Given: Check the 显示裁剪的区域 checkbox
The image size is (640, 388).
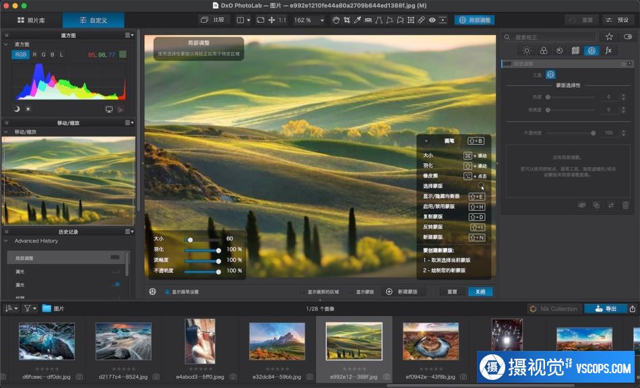Looking at the screenshot, I should point(303,292).
